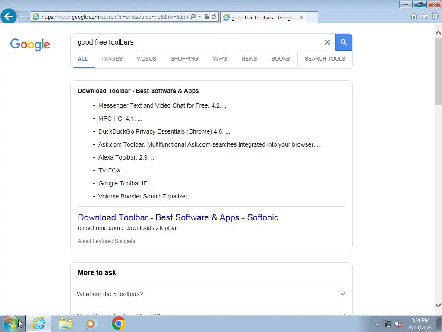The height and width of the screenshot is (332, 442).
Task: Show hidden system tray icons
Action: pos(377,324)
